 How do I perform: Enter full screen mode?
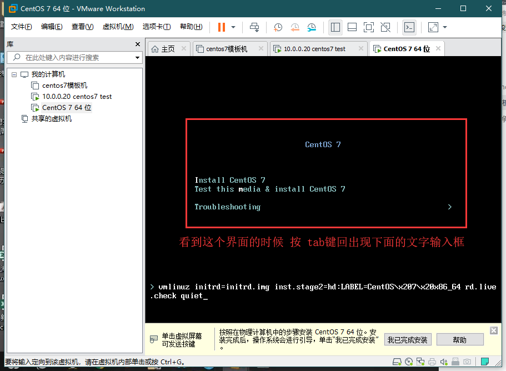[x=368, y=27]
